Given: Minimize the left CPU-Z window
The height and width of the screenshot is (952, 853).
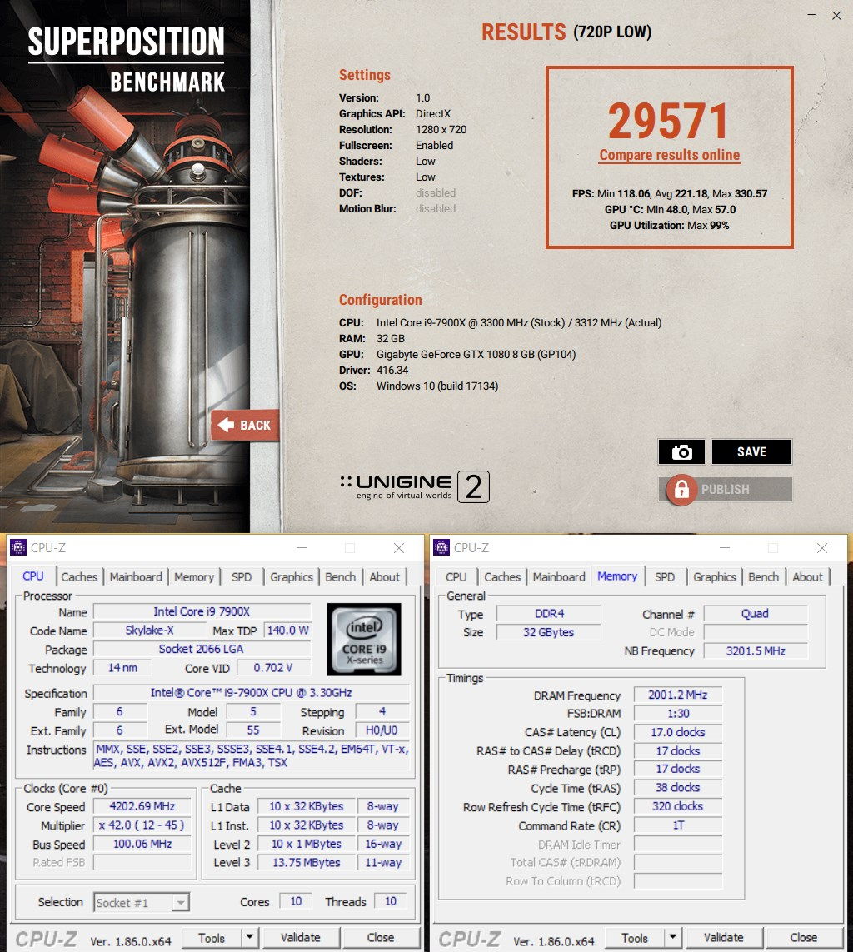Looking at the screenshot, I should 301,548.
